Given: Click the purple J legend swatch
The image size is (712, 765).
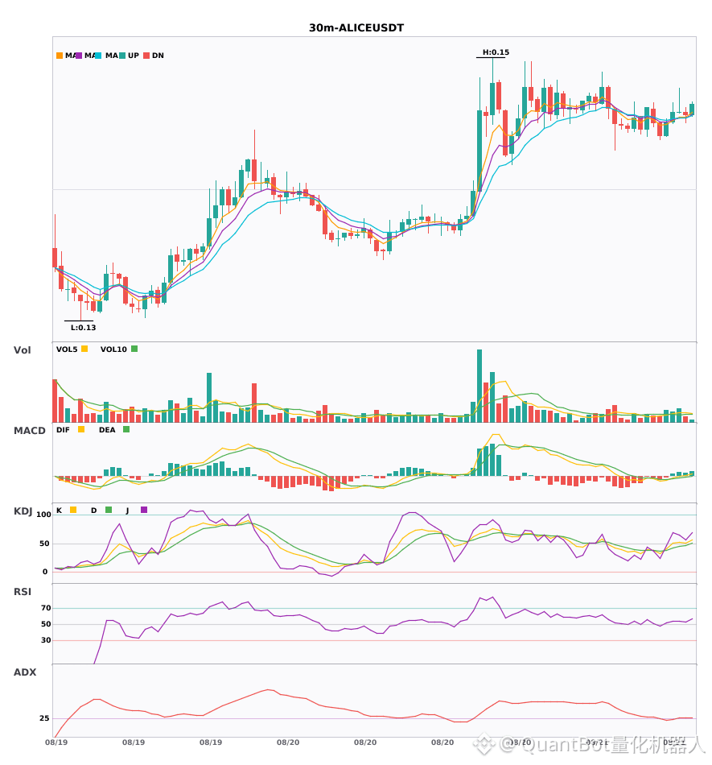Looking at the screenshot, I should (x=144, y=510).
